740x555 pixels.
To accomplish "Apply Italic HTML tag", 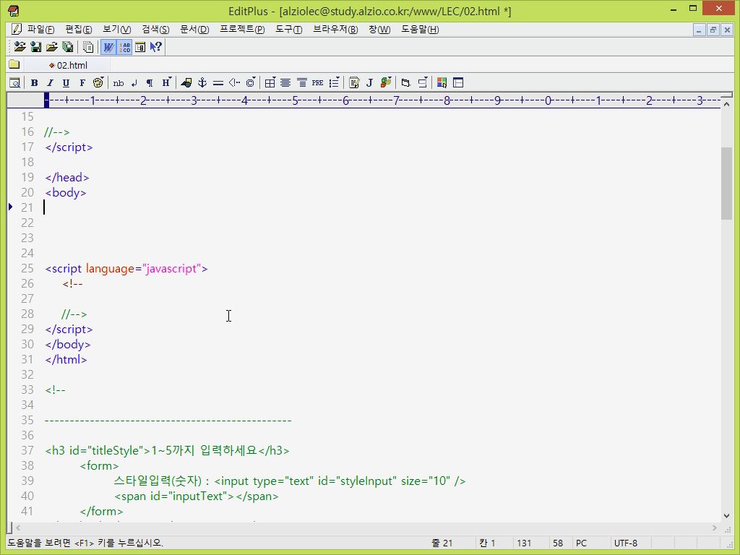I will pyautogui.click(x=50, y=82).
